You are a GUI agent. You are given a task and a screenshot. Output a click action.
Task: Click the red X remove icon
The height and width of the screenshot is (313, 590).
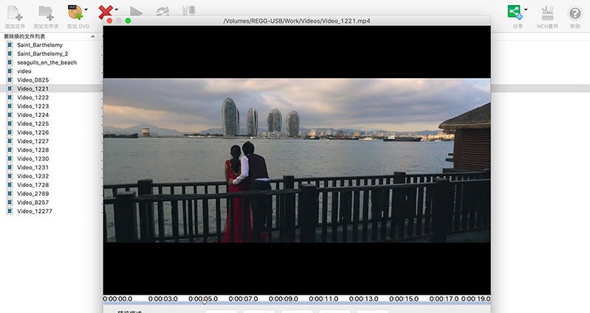coord(106,12)
